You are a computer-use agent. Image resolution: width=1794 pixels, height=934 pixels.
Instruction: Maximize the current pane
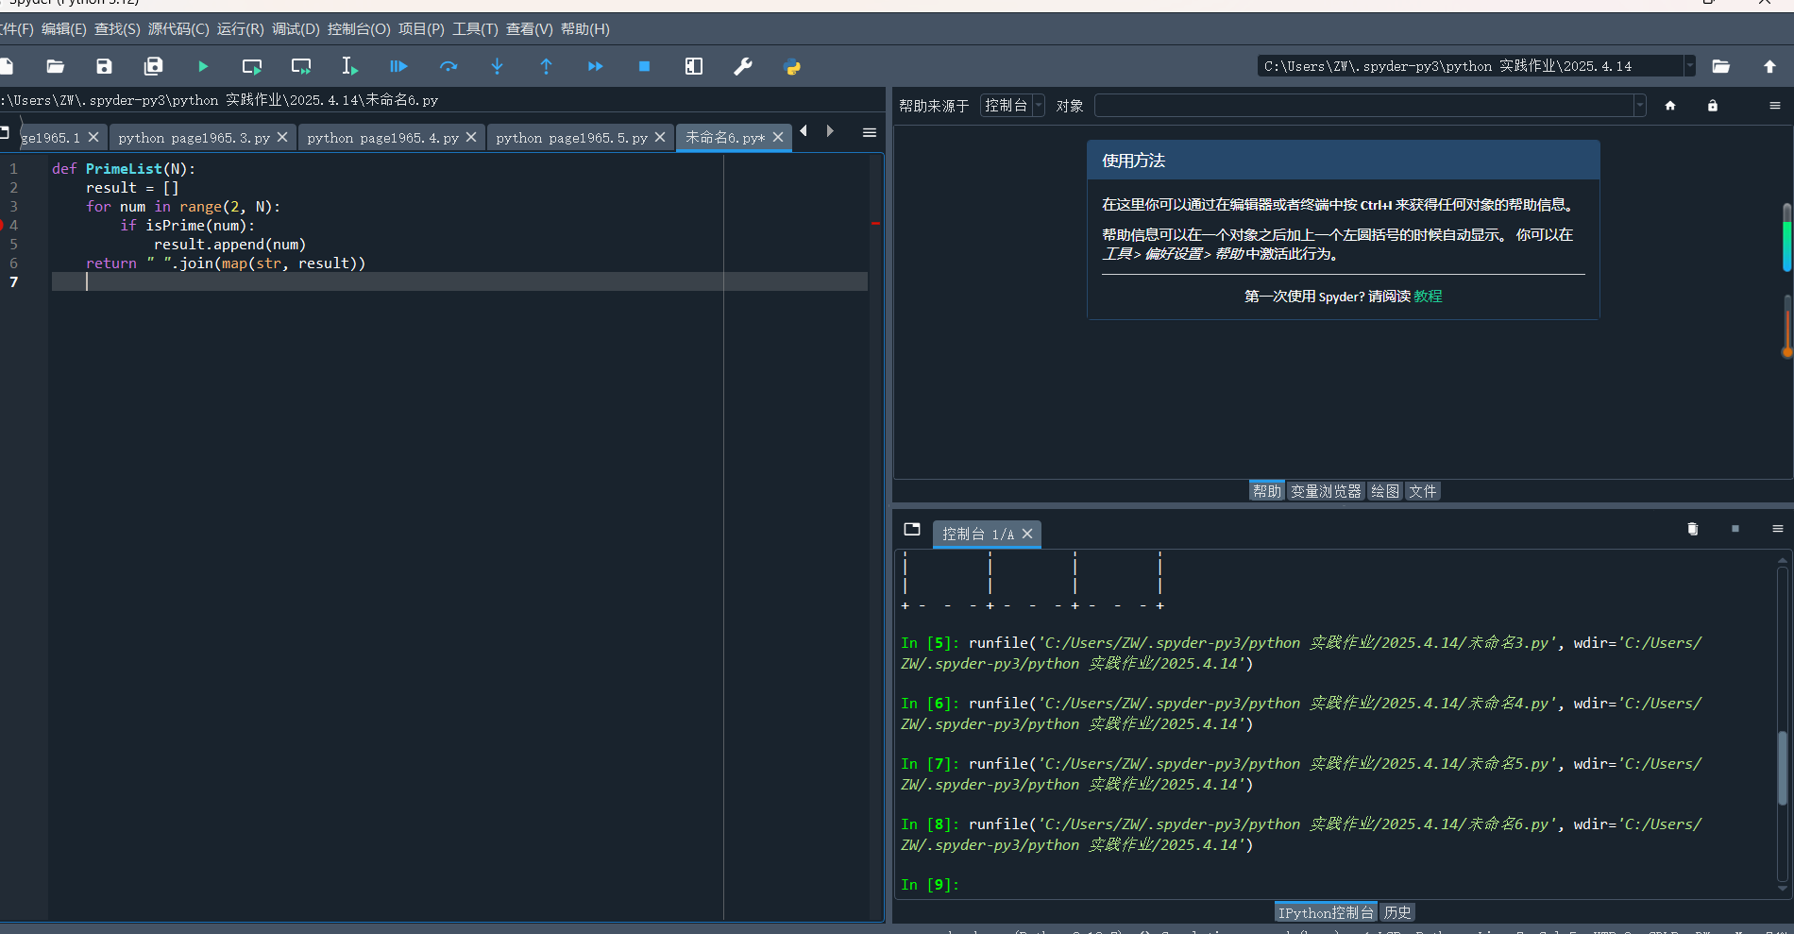(x=694, y=66)
